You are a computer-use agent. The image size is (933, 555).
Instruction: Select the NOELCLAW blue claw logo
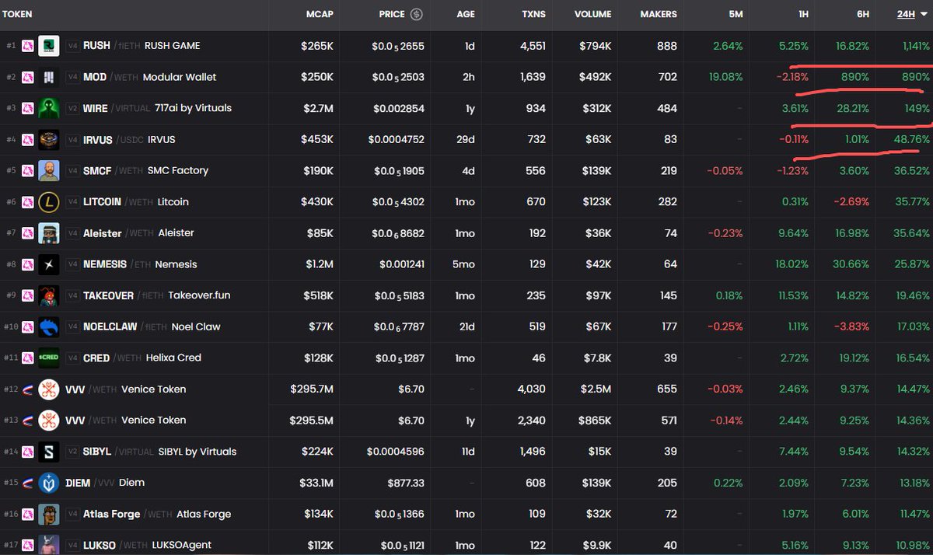pos(49,326)
